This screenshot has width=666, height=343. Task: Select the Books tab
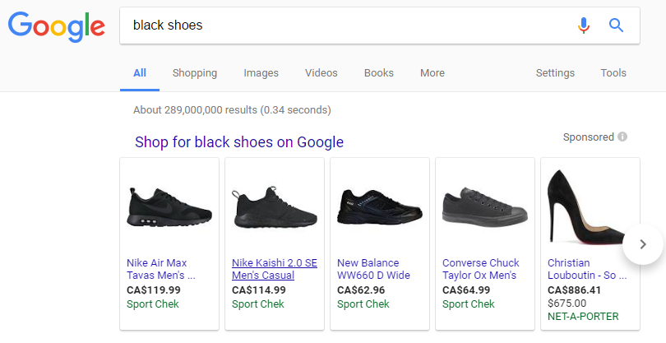[378, 73]
